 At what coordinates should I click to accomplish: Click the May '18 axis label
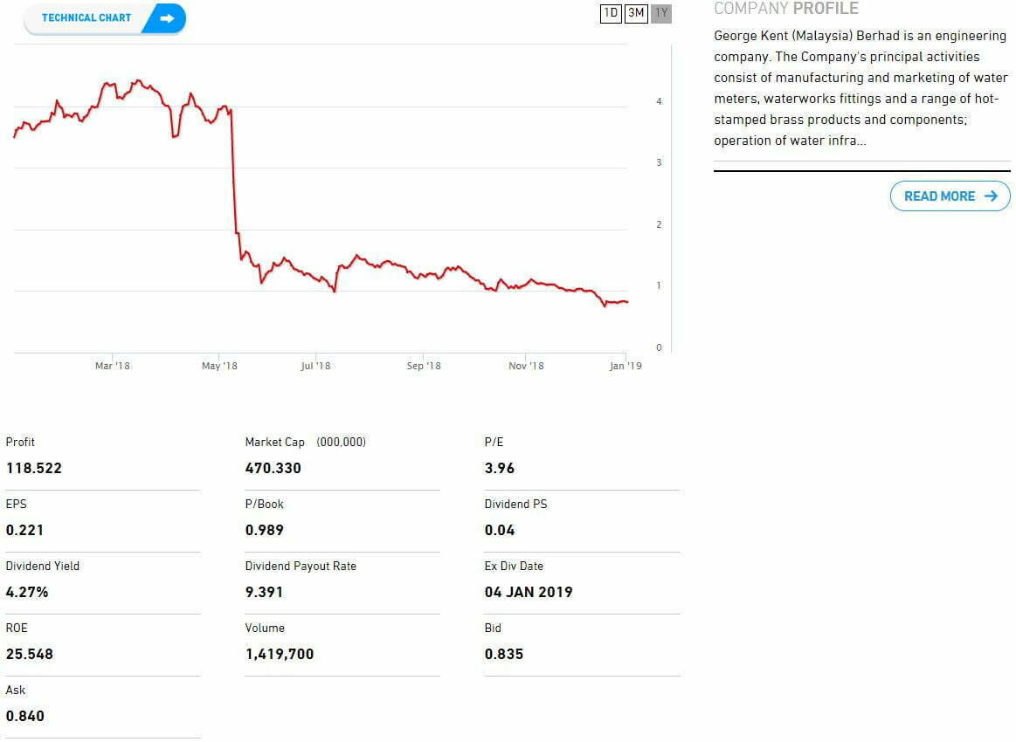click(x=219, y=366)
